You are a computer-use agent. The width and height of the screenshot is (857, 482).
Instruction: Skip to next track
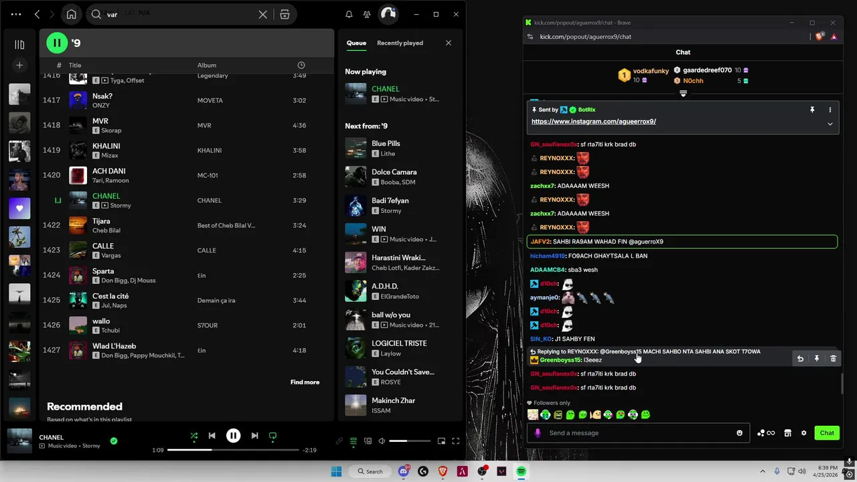coord(254,436)
